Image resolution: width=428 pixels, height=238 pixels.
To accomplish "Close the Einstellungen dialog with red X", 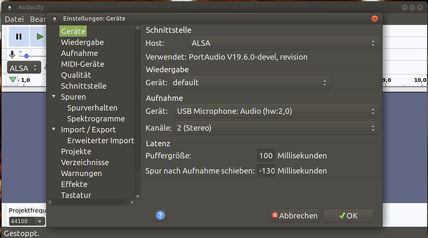I will point(375,19).
